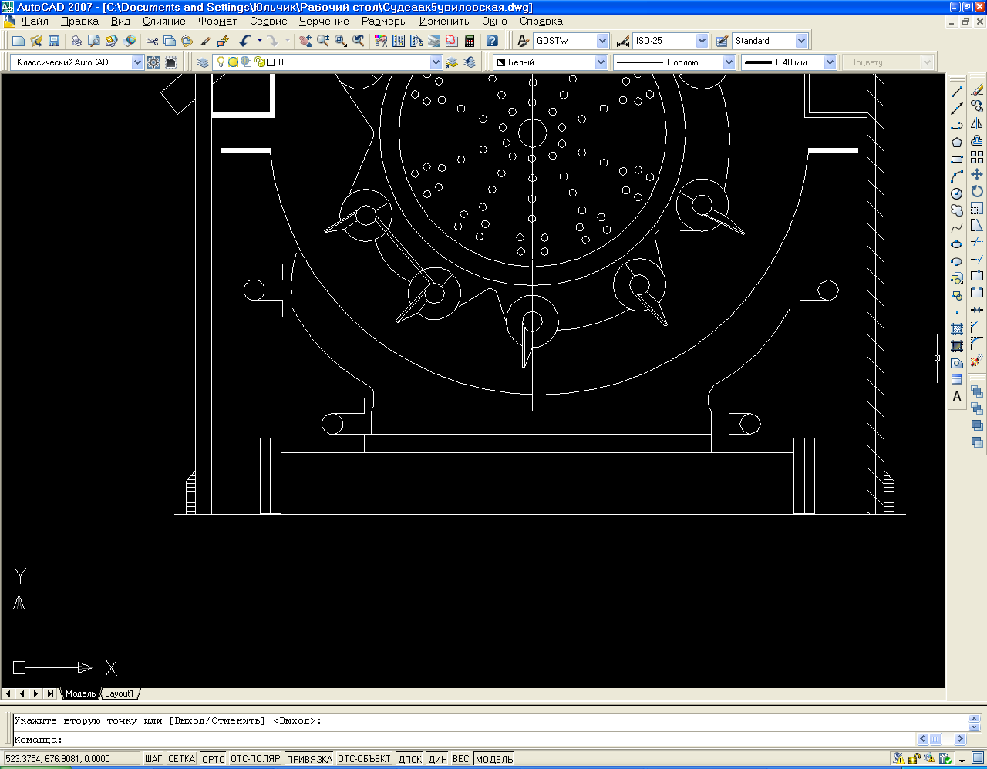987x769 pixels.
Task: Expand the Классический AutoCAD workspace dropdown
Action: 137,62
